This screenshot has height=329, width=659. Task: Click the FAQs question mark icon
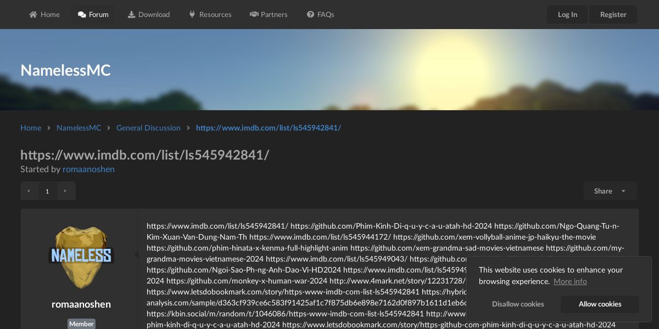click(x=310, y=14)
